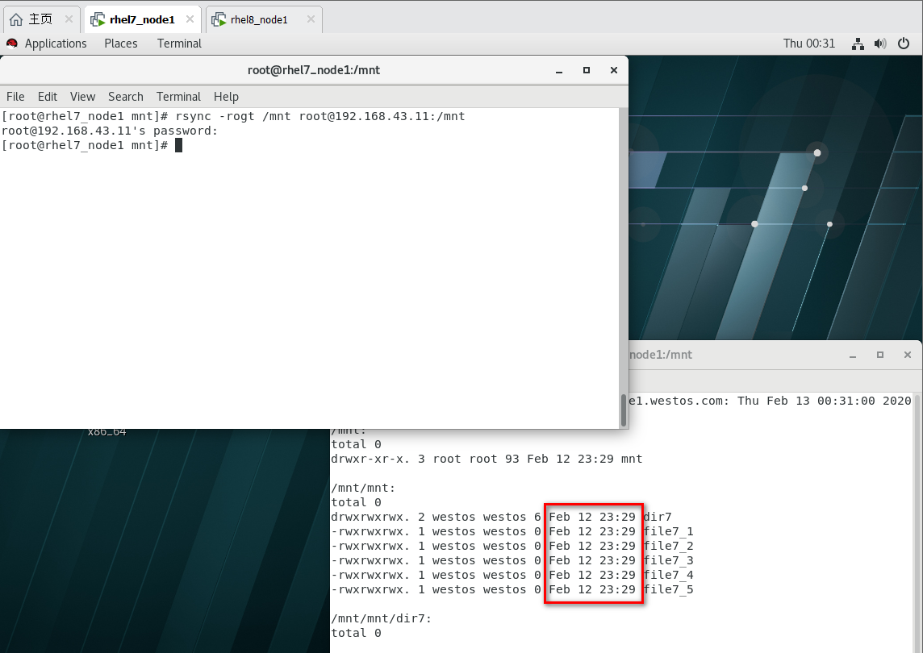
Task: Maximize the root@rhel7_node1:/mnt terminal window
Action: tap(587, 70)
